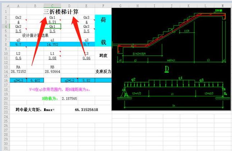Select the q3*L3 cell
Viewport: 232px width, 151px height.
[18, 80]
